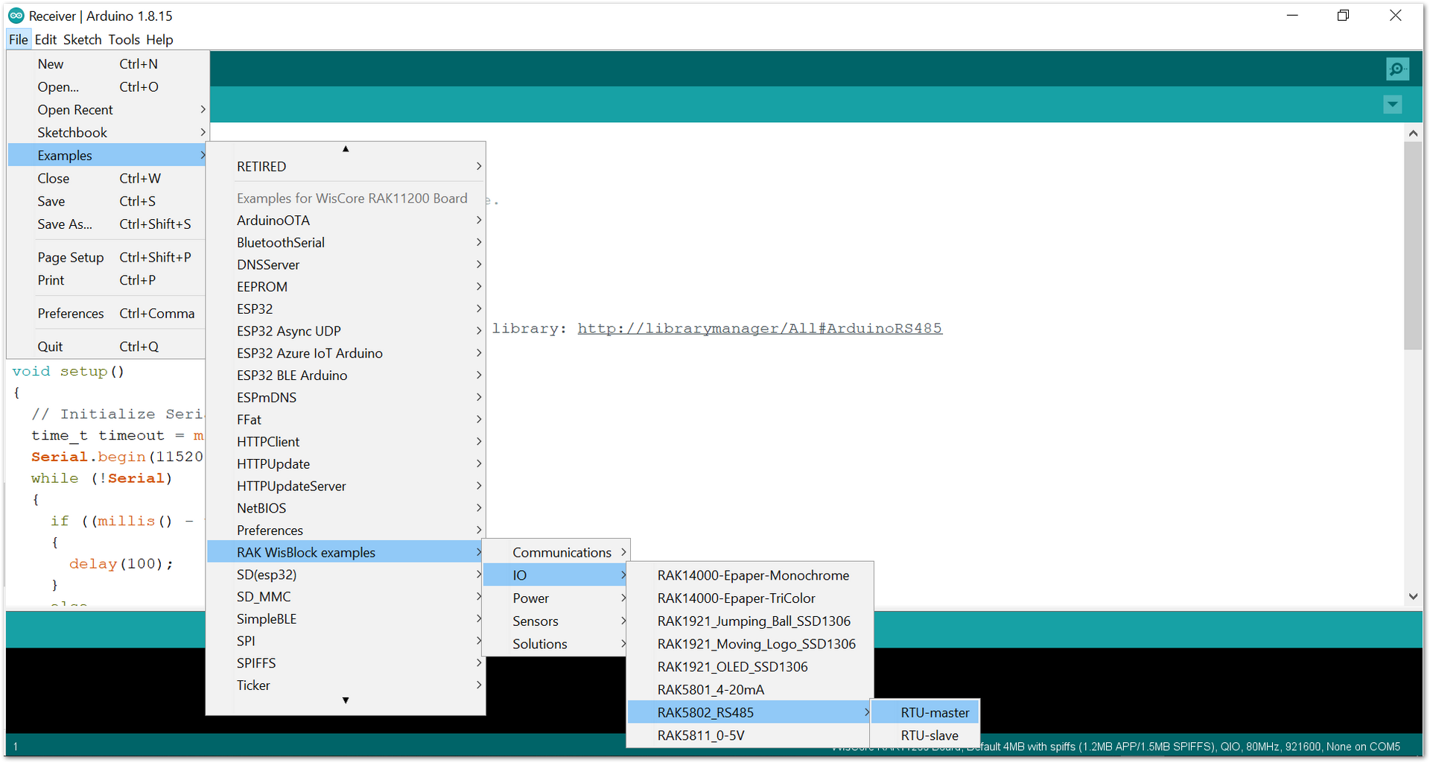Open HTTPClient examples

[x=346, y=442]
